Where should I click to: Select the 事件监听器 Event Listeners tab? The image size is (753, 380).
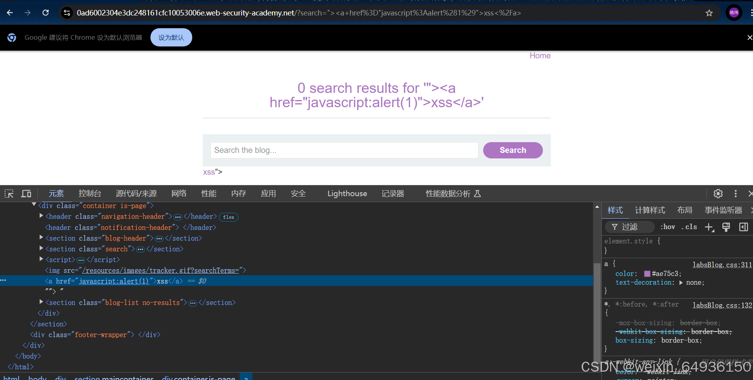724,210
